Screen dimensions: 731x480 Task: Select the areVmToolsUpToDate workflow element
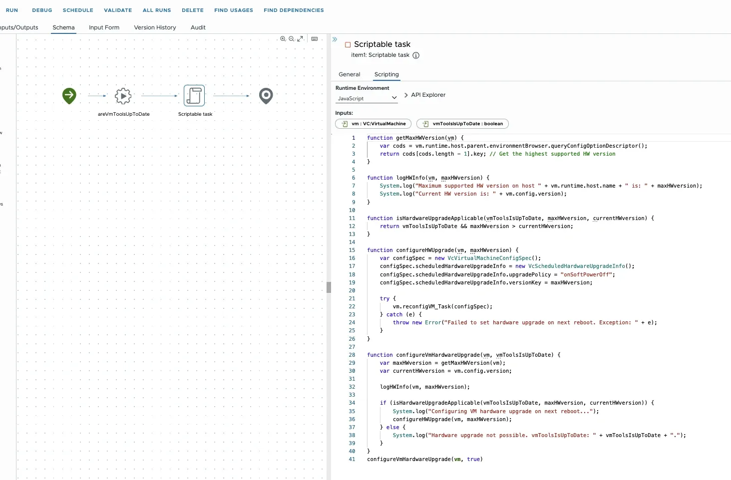(123, 96)
